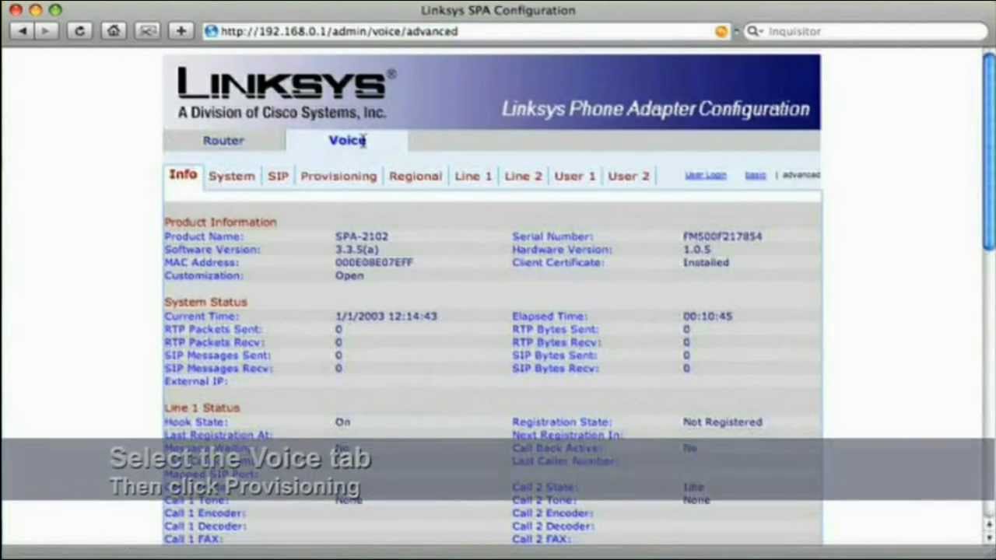The width and height of the screenshot is (996, 560).
Task: Click the Product Name value SPA-2102
Action: pos(362,236)
